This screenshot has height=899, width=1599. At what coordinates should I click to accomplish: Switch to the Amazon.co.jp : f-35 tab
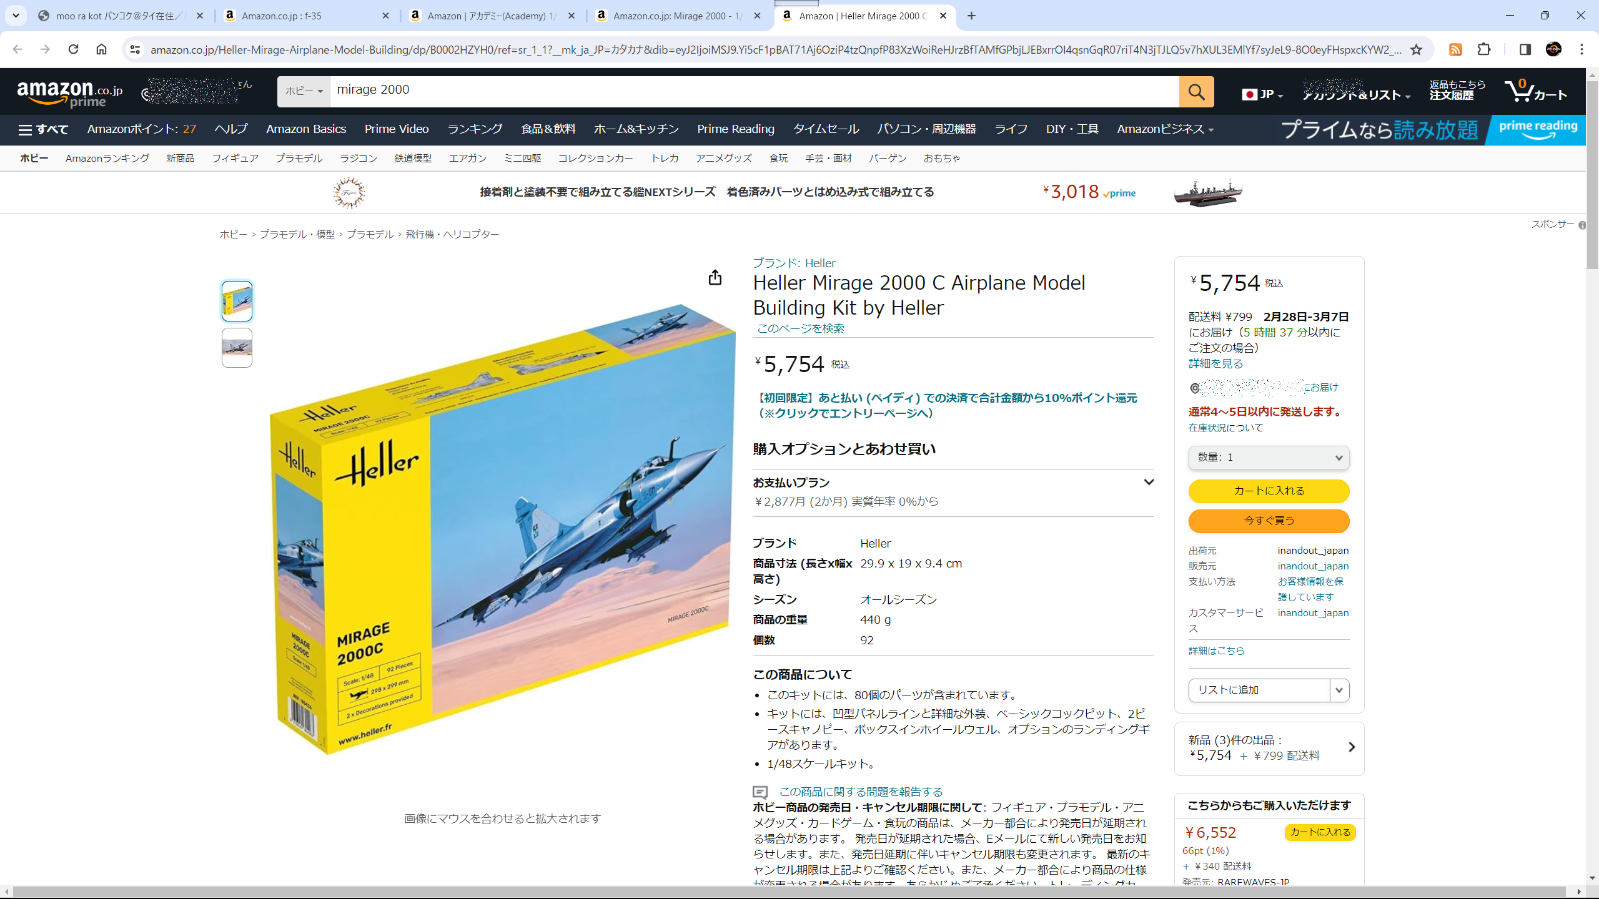click(306, 16)
